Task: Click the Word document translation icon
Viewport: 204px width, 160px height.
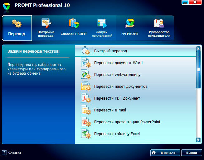Action: (86, 63)
